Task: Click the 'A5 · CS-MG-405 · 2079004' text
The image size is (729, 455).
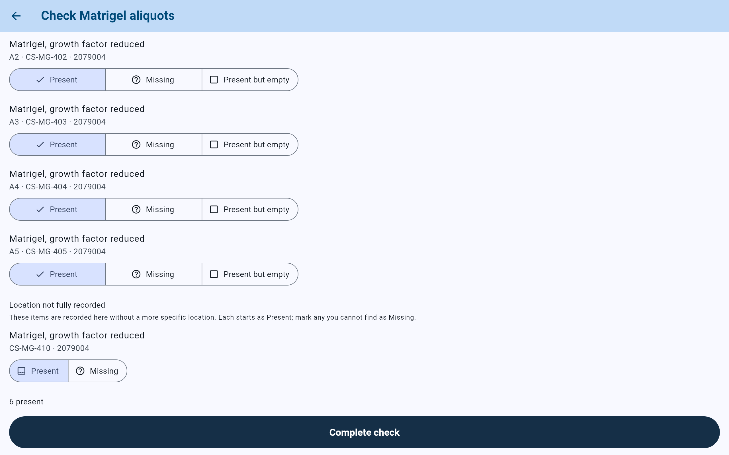Action: [58, 252]
